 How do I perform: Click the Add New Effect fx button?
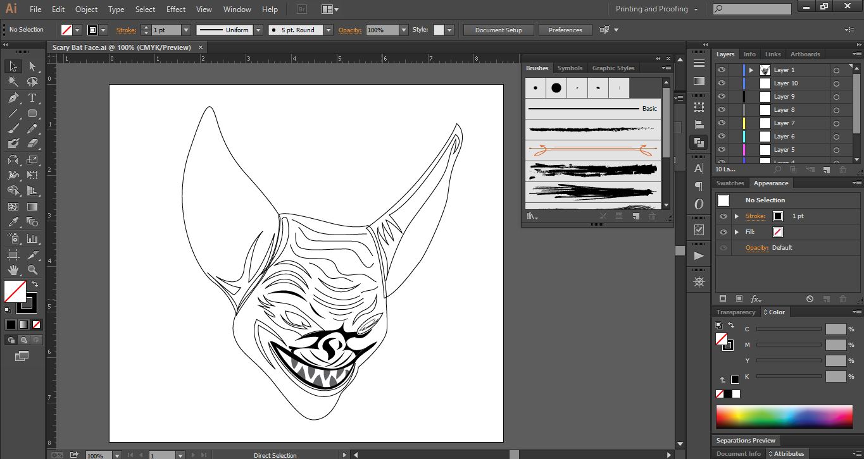(x=756, y=299)
